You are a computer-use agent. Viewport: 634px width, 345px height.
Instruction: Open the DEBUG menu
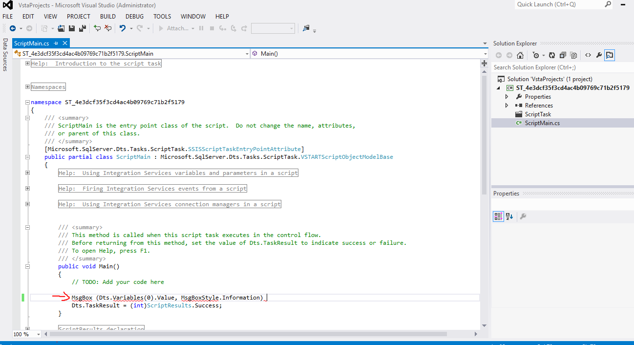point(134,16)
